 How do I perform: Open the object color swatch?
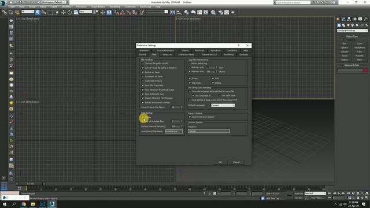(365, 70)
